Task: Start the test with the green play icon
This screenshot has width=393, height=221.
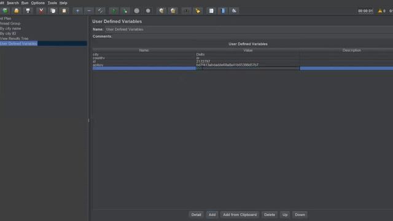Action: pos(114,11)
